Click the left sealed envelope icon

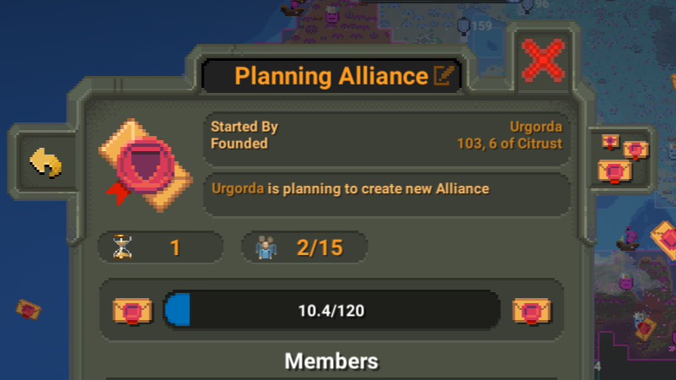[133, 311]
